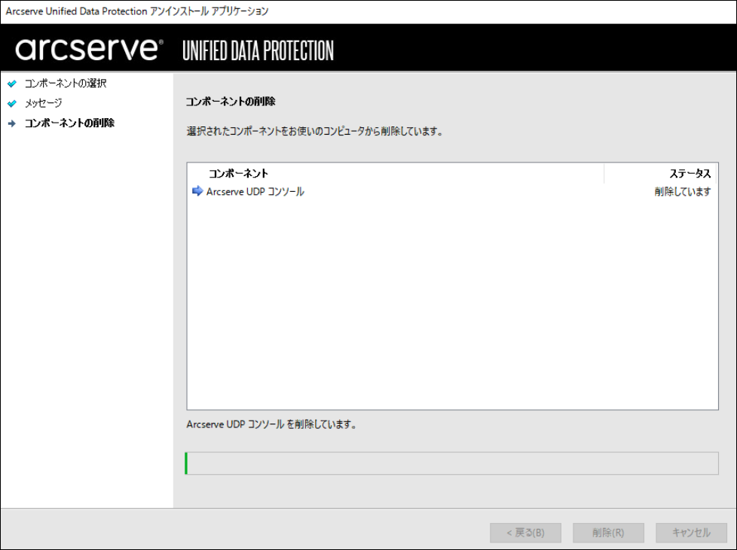
Task: Click the arrow icon beside コンポーネントの削除 step
Action: point(12,123)
